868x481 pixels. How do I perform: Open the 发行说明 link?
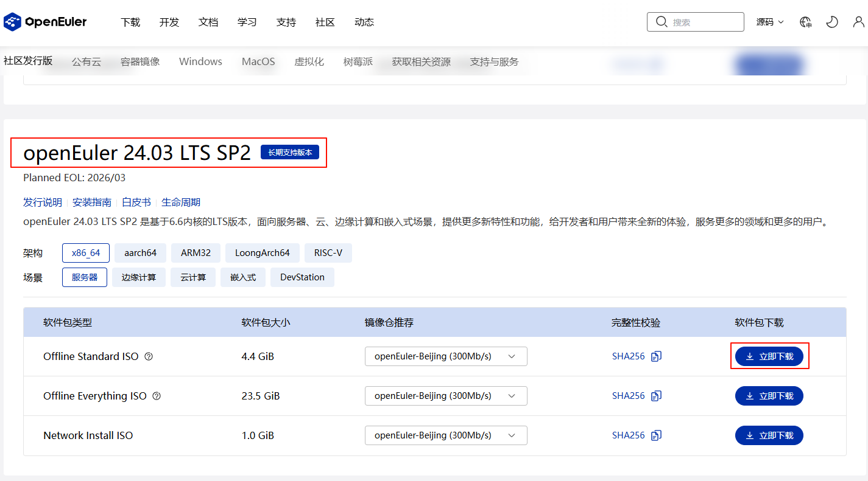tap(43, 202)
